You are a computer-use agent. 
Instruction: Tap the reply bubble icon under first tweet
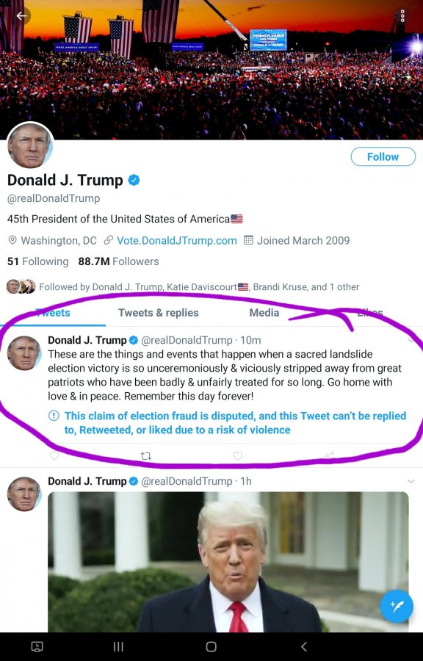pos(54,455)
